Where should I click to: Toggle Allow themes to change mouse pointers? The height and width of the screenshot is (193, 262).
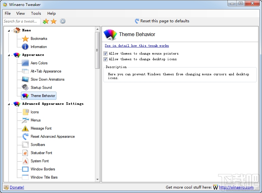point(105,54)
